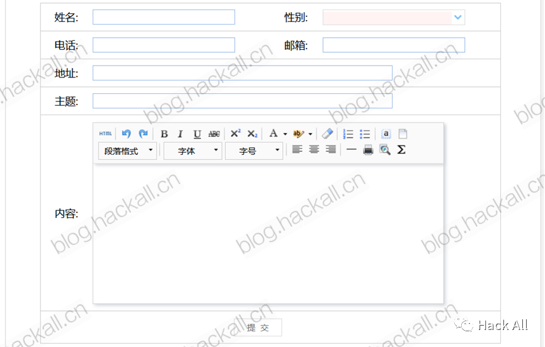Apply superscript formatting
The image size is (545, 347).
236,134
